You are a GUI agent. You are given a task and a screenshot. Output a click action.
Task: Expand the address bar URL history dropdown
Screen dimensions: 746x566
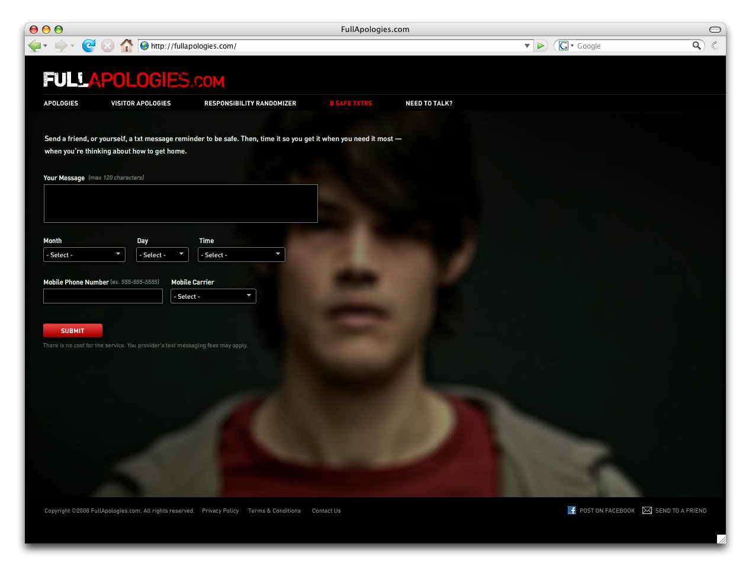(x=527, y=46)
